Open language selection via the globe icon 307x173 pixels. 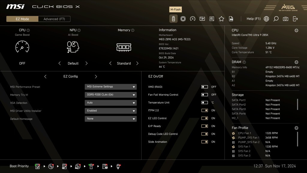(266, 19)
